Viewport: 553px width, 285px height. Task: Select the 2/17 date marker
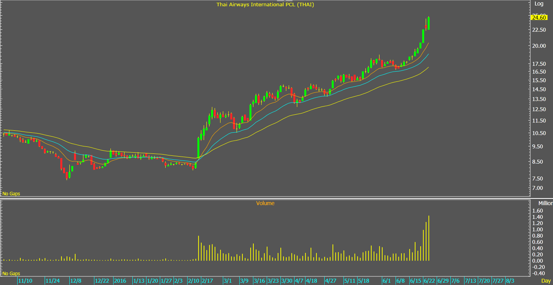click(x=208, y=281)
